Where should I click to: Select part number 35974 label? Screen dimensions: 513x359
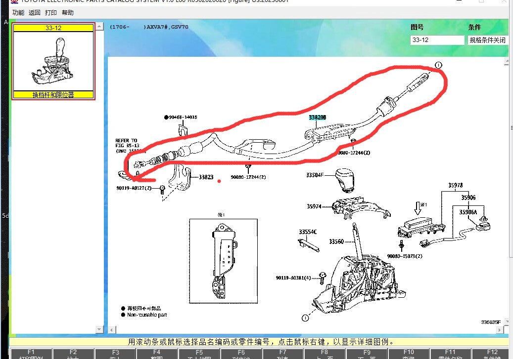314,206
